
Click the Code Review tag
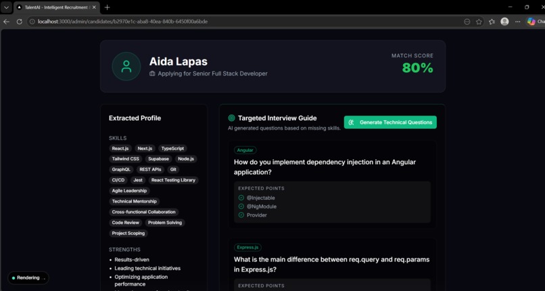tap(126, 223)
